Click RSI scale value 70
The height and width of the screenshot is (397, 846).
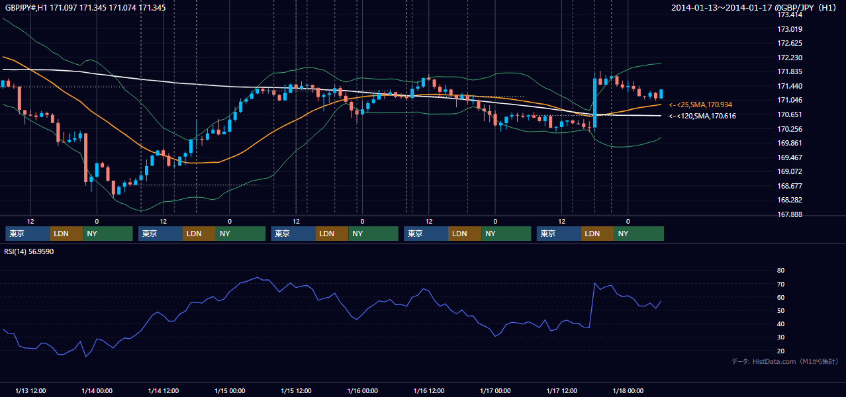coord(780,284)
